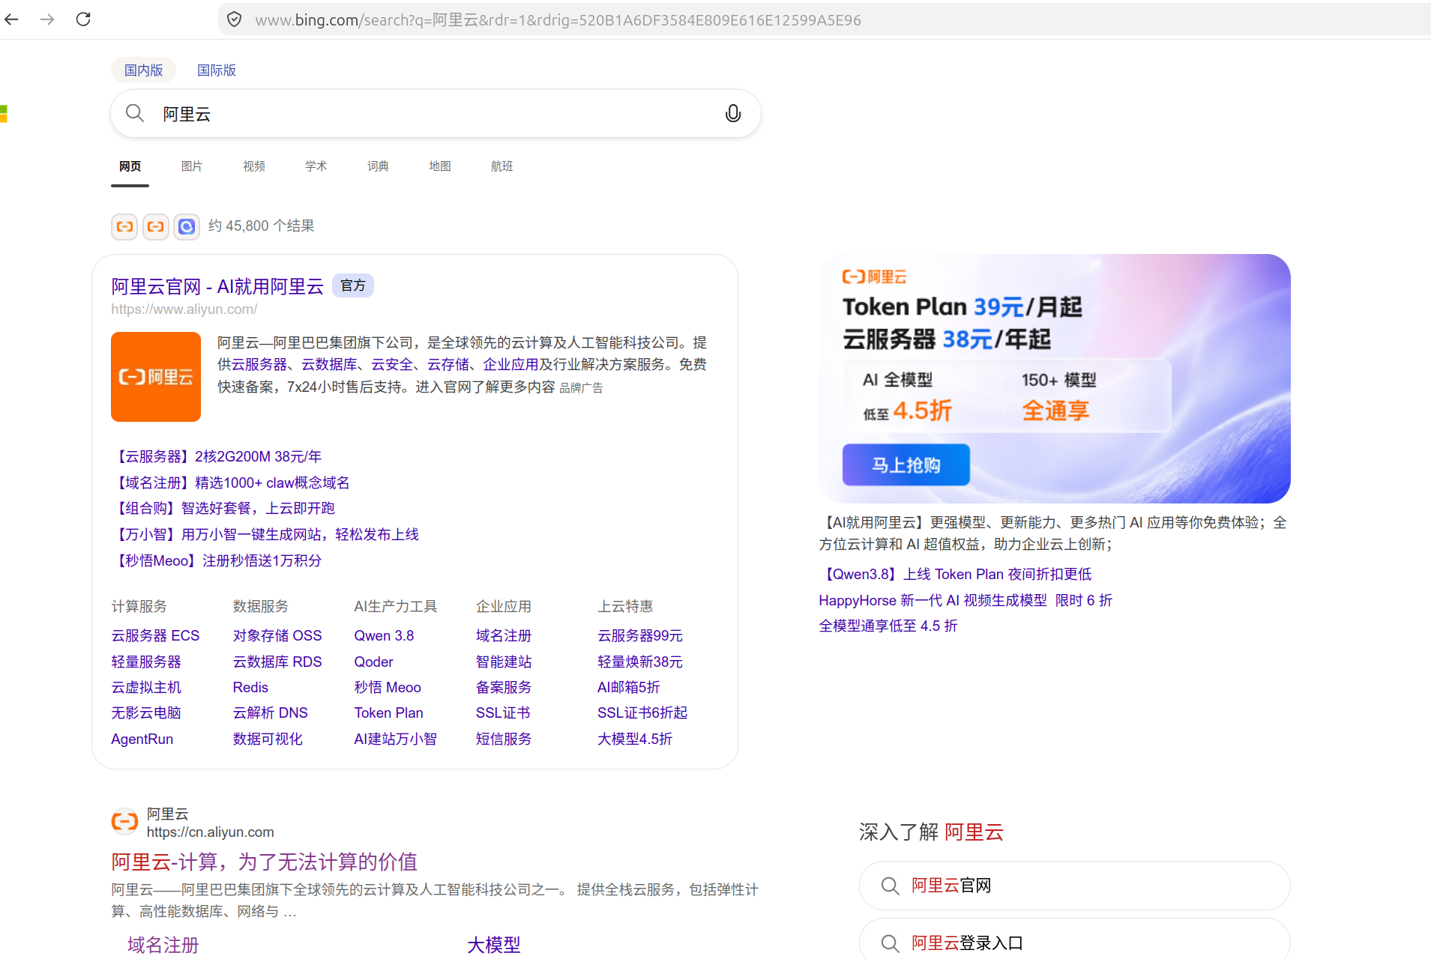This screenshot has height=959, width=1431.
Task: Open the 短信服务 link
Action: point(504,739)
